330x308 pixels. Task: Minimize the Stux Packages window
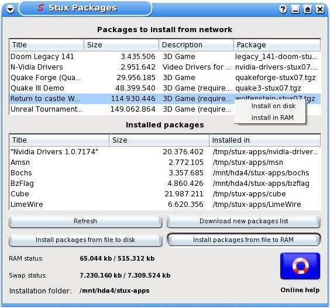point(295,9)
